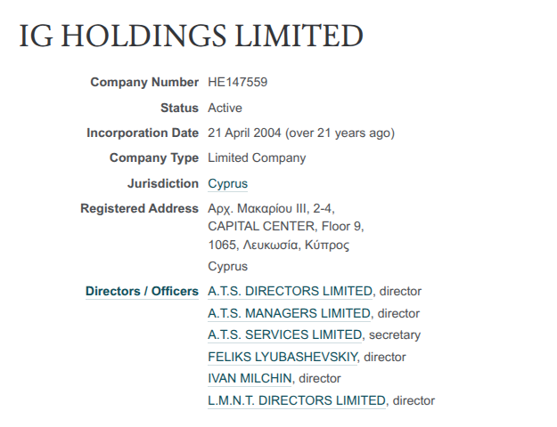Open A.T.S. DIRECTORS LIMITED director page
Screen dimensions: 557x427
click(290, 292)
